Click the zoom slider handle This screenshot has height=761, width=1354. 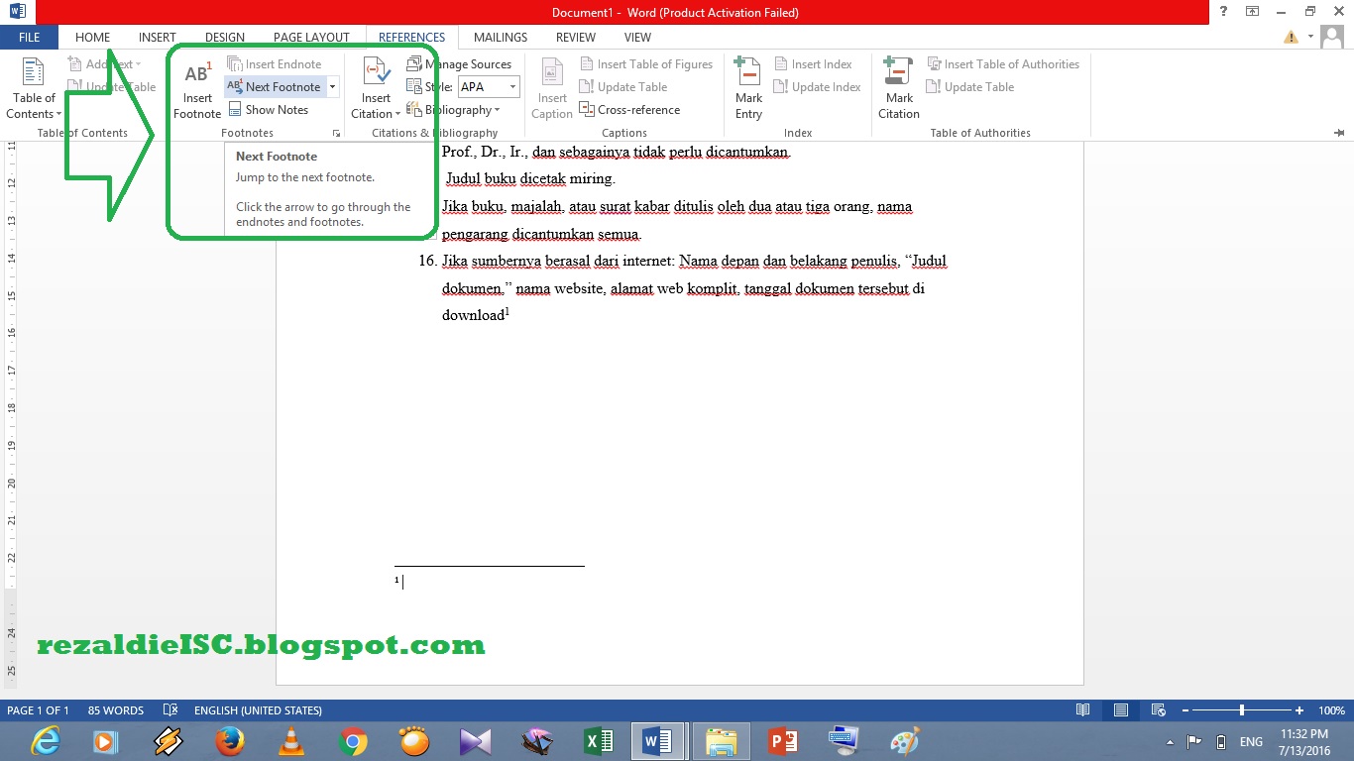[1242, 710]
